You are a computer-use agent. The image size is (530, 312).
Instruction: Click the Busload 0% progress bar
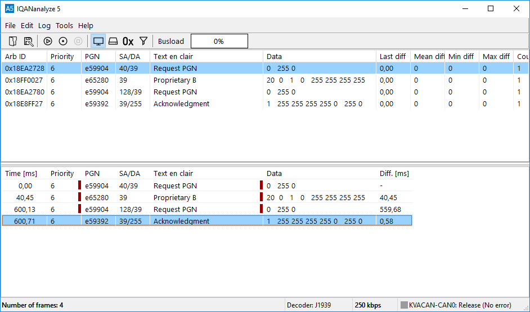click(219, 41)
